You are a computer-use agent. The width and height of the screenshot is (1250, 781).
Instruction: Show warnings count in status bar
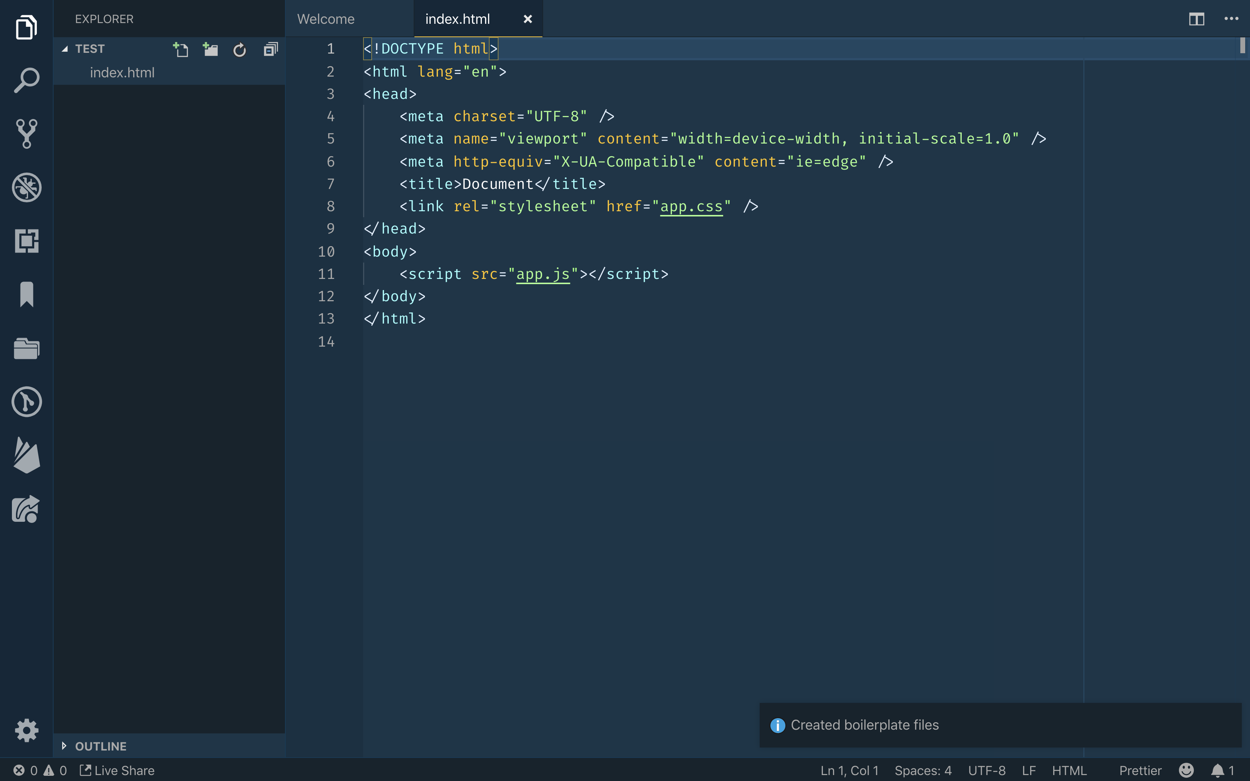click(55, 770)
